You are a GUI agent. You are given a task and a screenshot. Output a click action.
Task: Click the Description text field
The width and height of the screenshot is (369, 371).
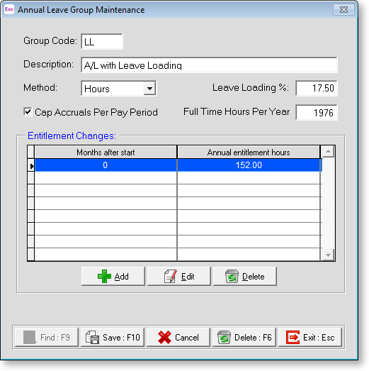point(209,65)
